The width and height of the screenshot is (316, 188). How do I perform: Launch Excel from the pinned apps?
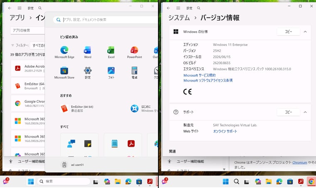pyautogui.click(x=111, y=52)
